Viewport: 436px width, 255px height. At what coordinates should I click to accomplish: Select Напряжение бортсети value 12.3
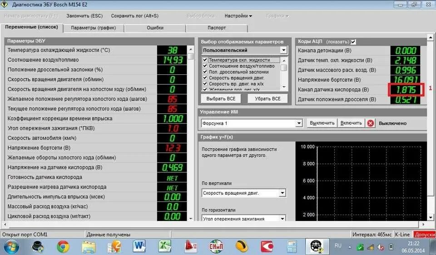172,148
